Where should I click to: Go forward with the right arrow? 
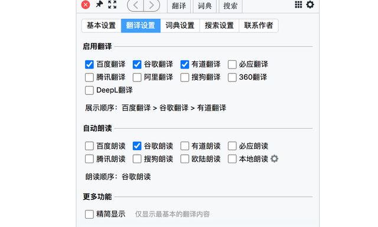[152, 5]
